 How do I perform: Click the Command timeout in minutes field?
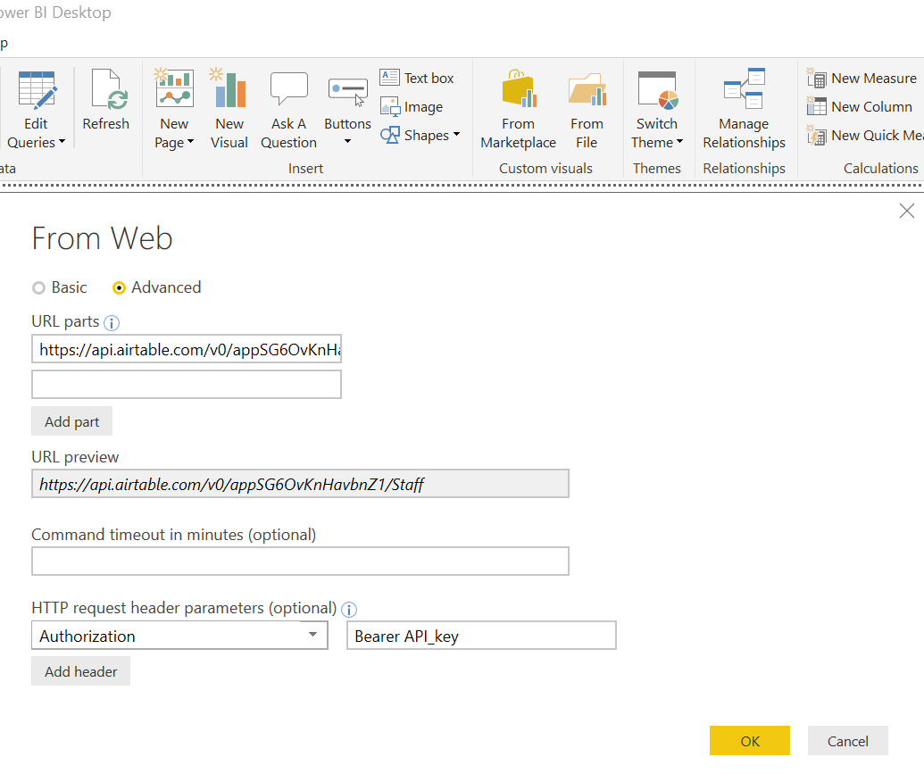[301, 561]
